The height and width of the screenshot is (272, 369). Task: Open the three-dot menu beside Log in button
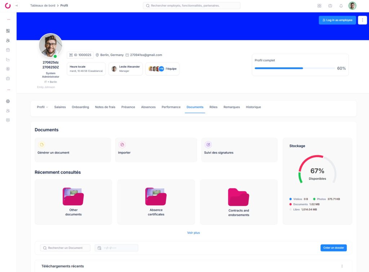click(x=362, y=20)
